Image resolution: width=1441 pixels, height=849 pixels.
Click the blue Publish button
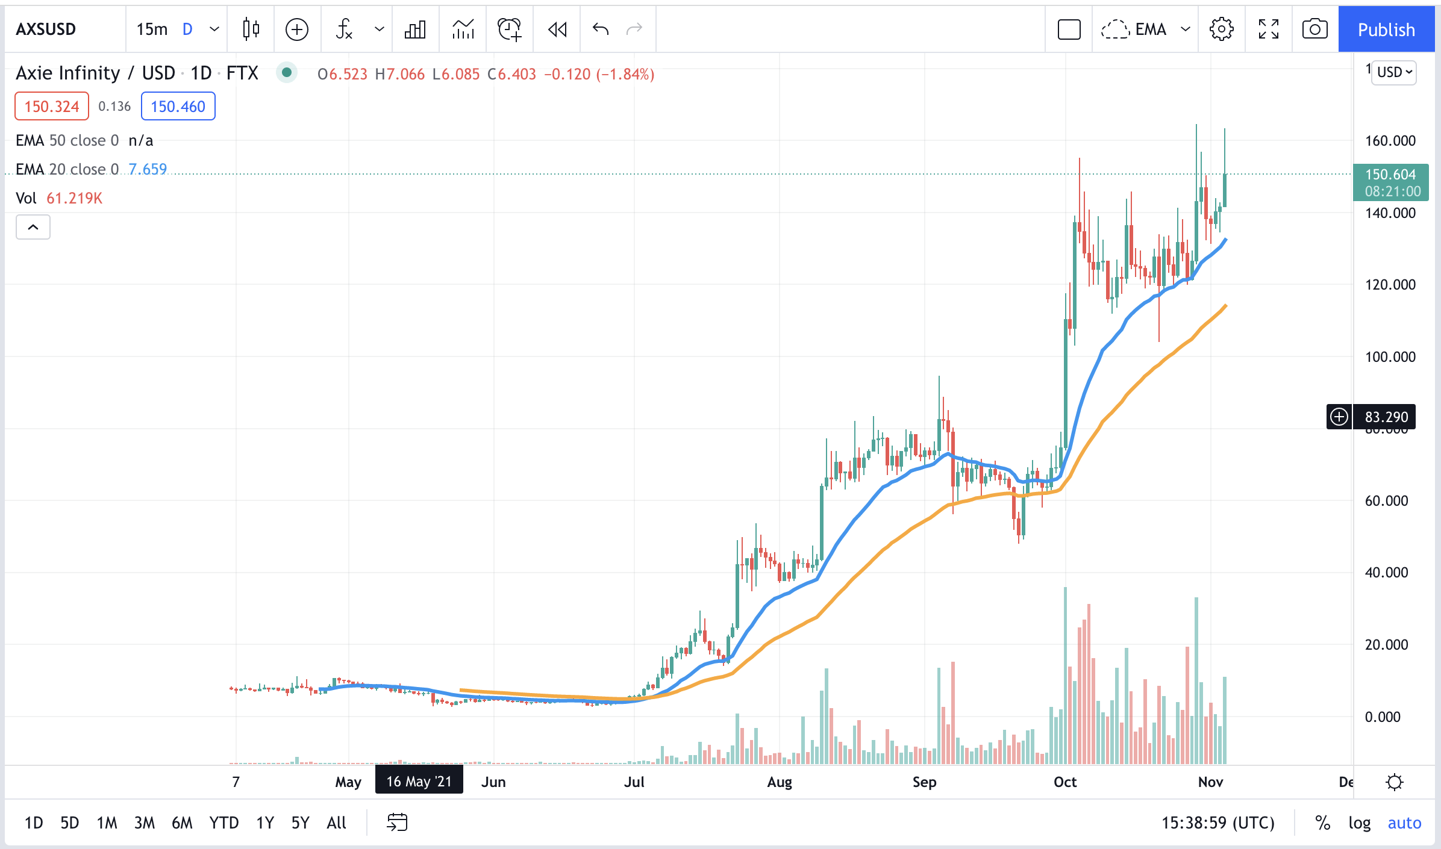pyautogui.click(x=1386, y=29)
